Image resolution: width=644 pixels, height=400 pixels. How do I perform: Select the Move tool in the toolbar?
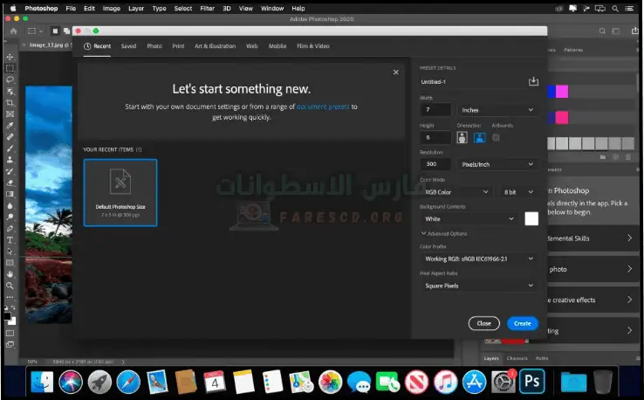click(x=10, y=55)
